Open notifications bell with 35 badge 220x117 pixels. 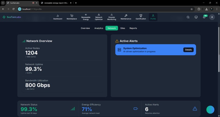coord(204,17)
